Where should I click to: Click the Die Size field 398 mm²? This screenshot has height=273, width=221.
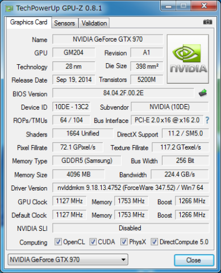147,67
